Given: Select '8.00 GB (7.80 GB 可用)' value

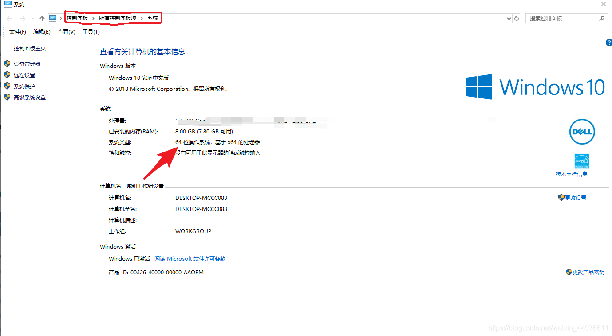Looking at the screenshot, I should 204,132.
